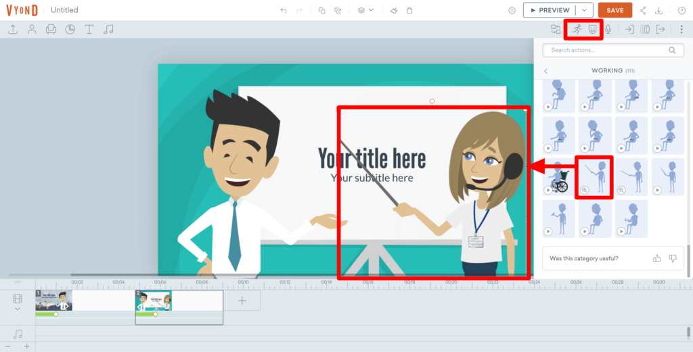Download the video

point(658,11)
